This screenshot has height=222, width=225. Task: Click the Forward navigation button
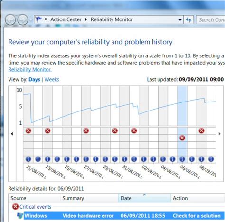click(23, 20)
